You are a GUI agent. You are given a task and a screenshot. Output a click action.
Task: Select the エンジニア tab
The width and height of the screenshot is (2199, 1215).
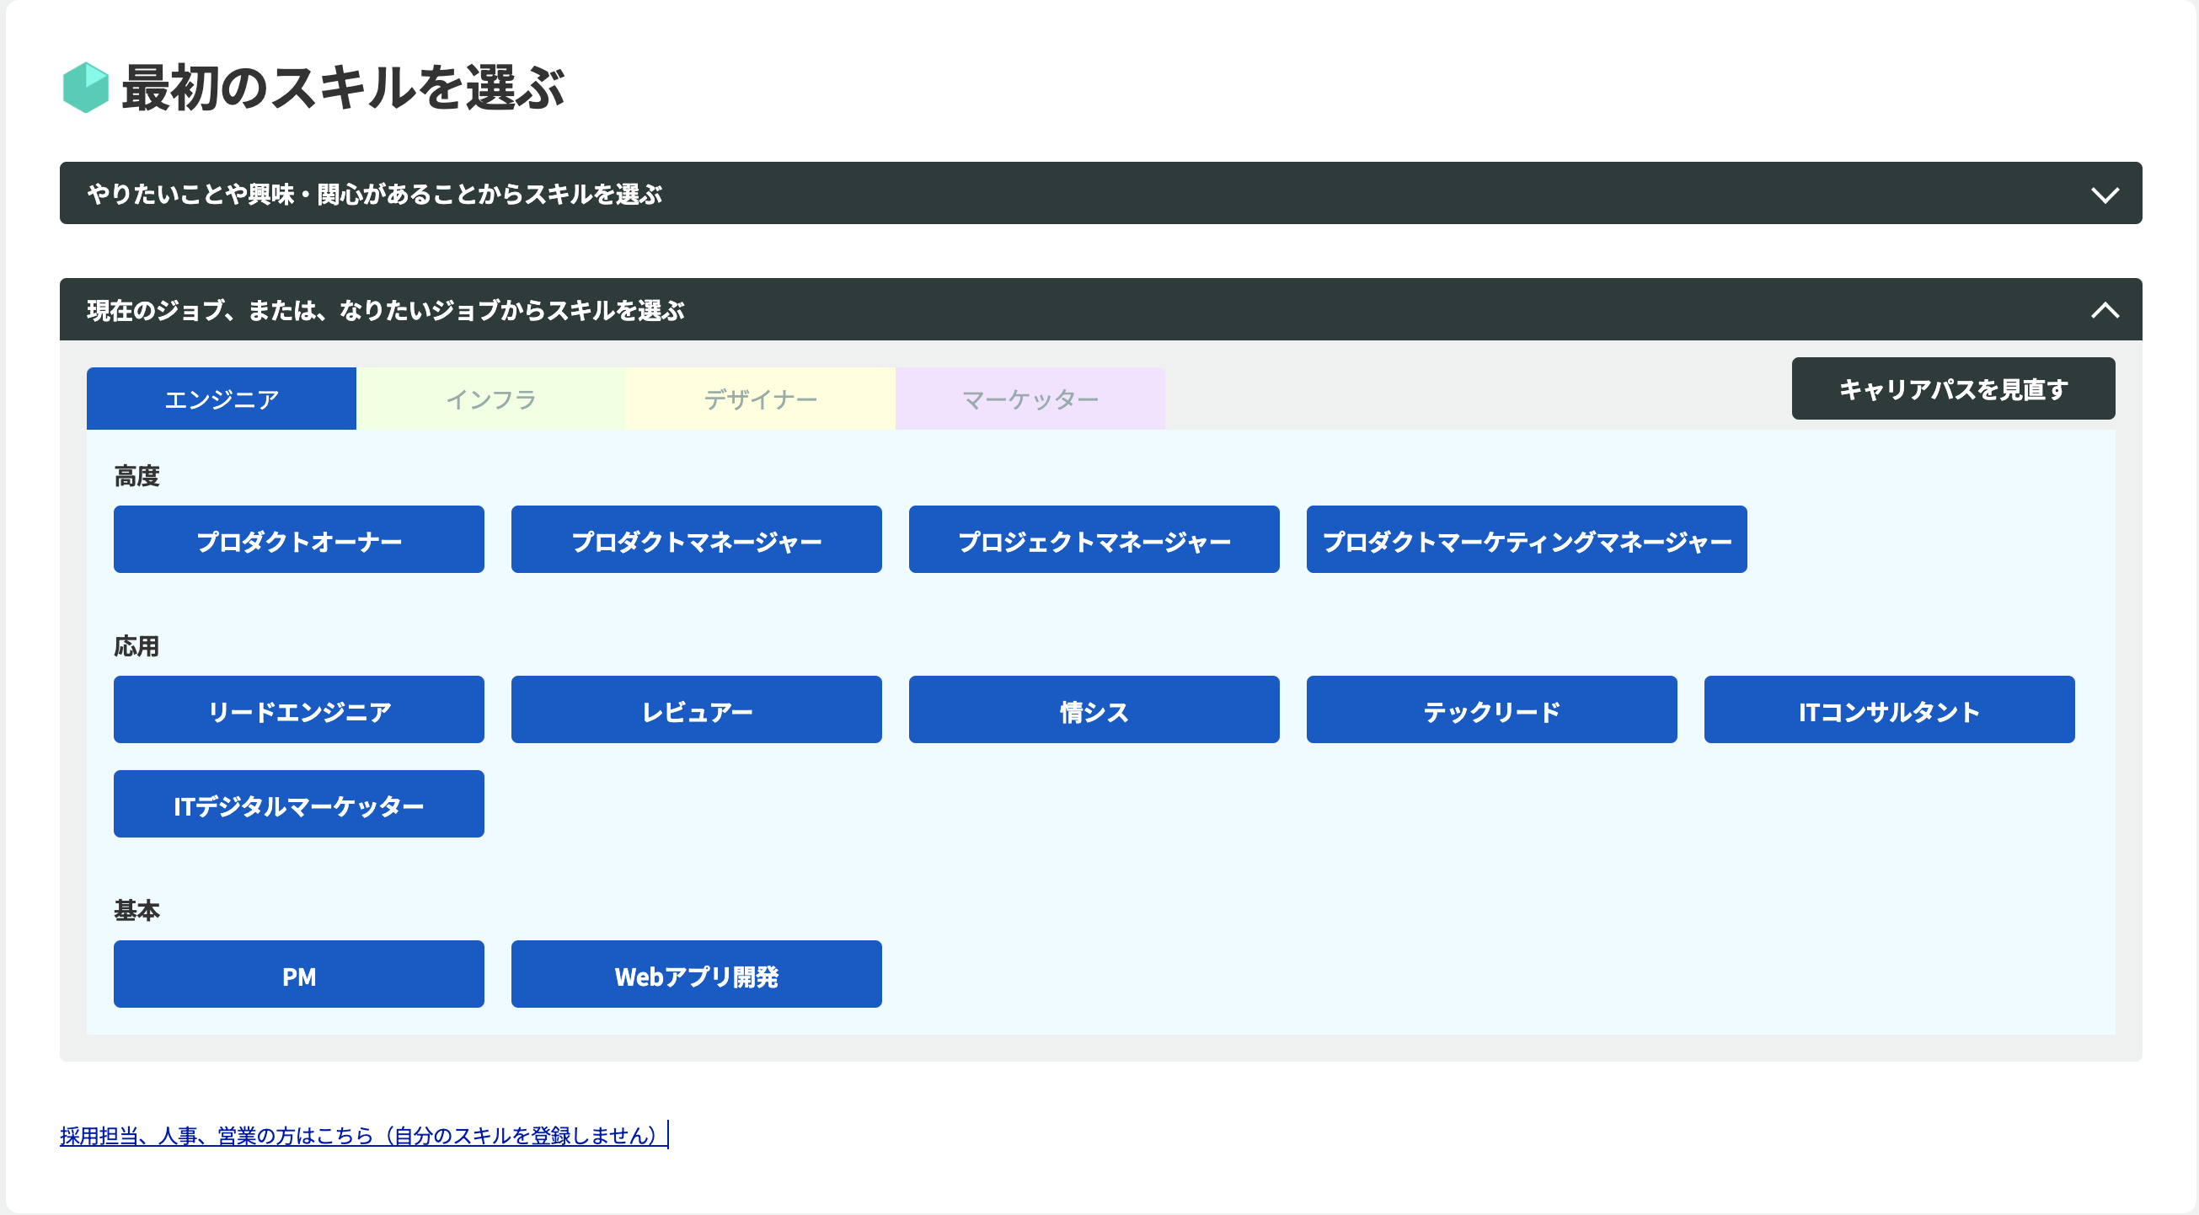[x=221, y=399]
